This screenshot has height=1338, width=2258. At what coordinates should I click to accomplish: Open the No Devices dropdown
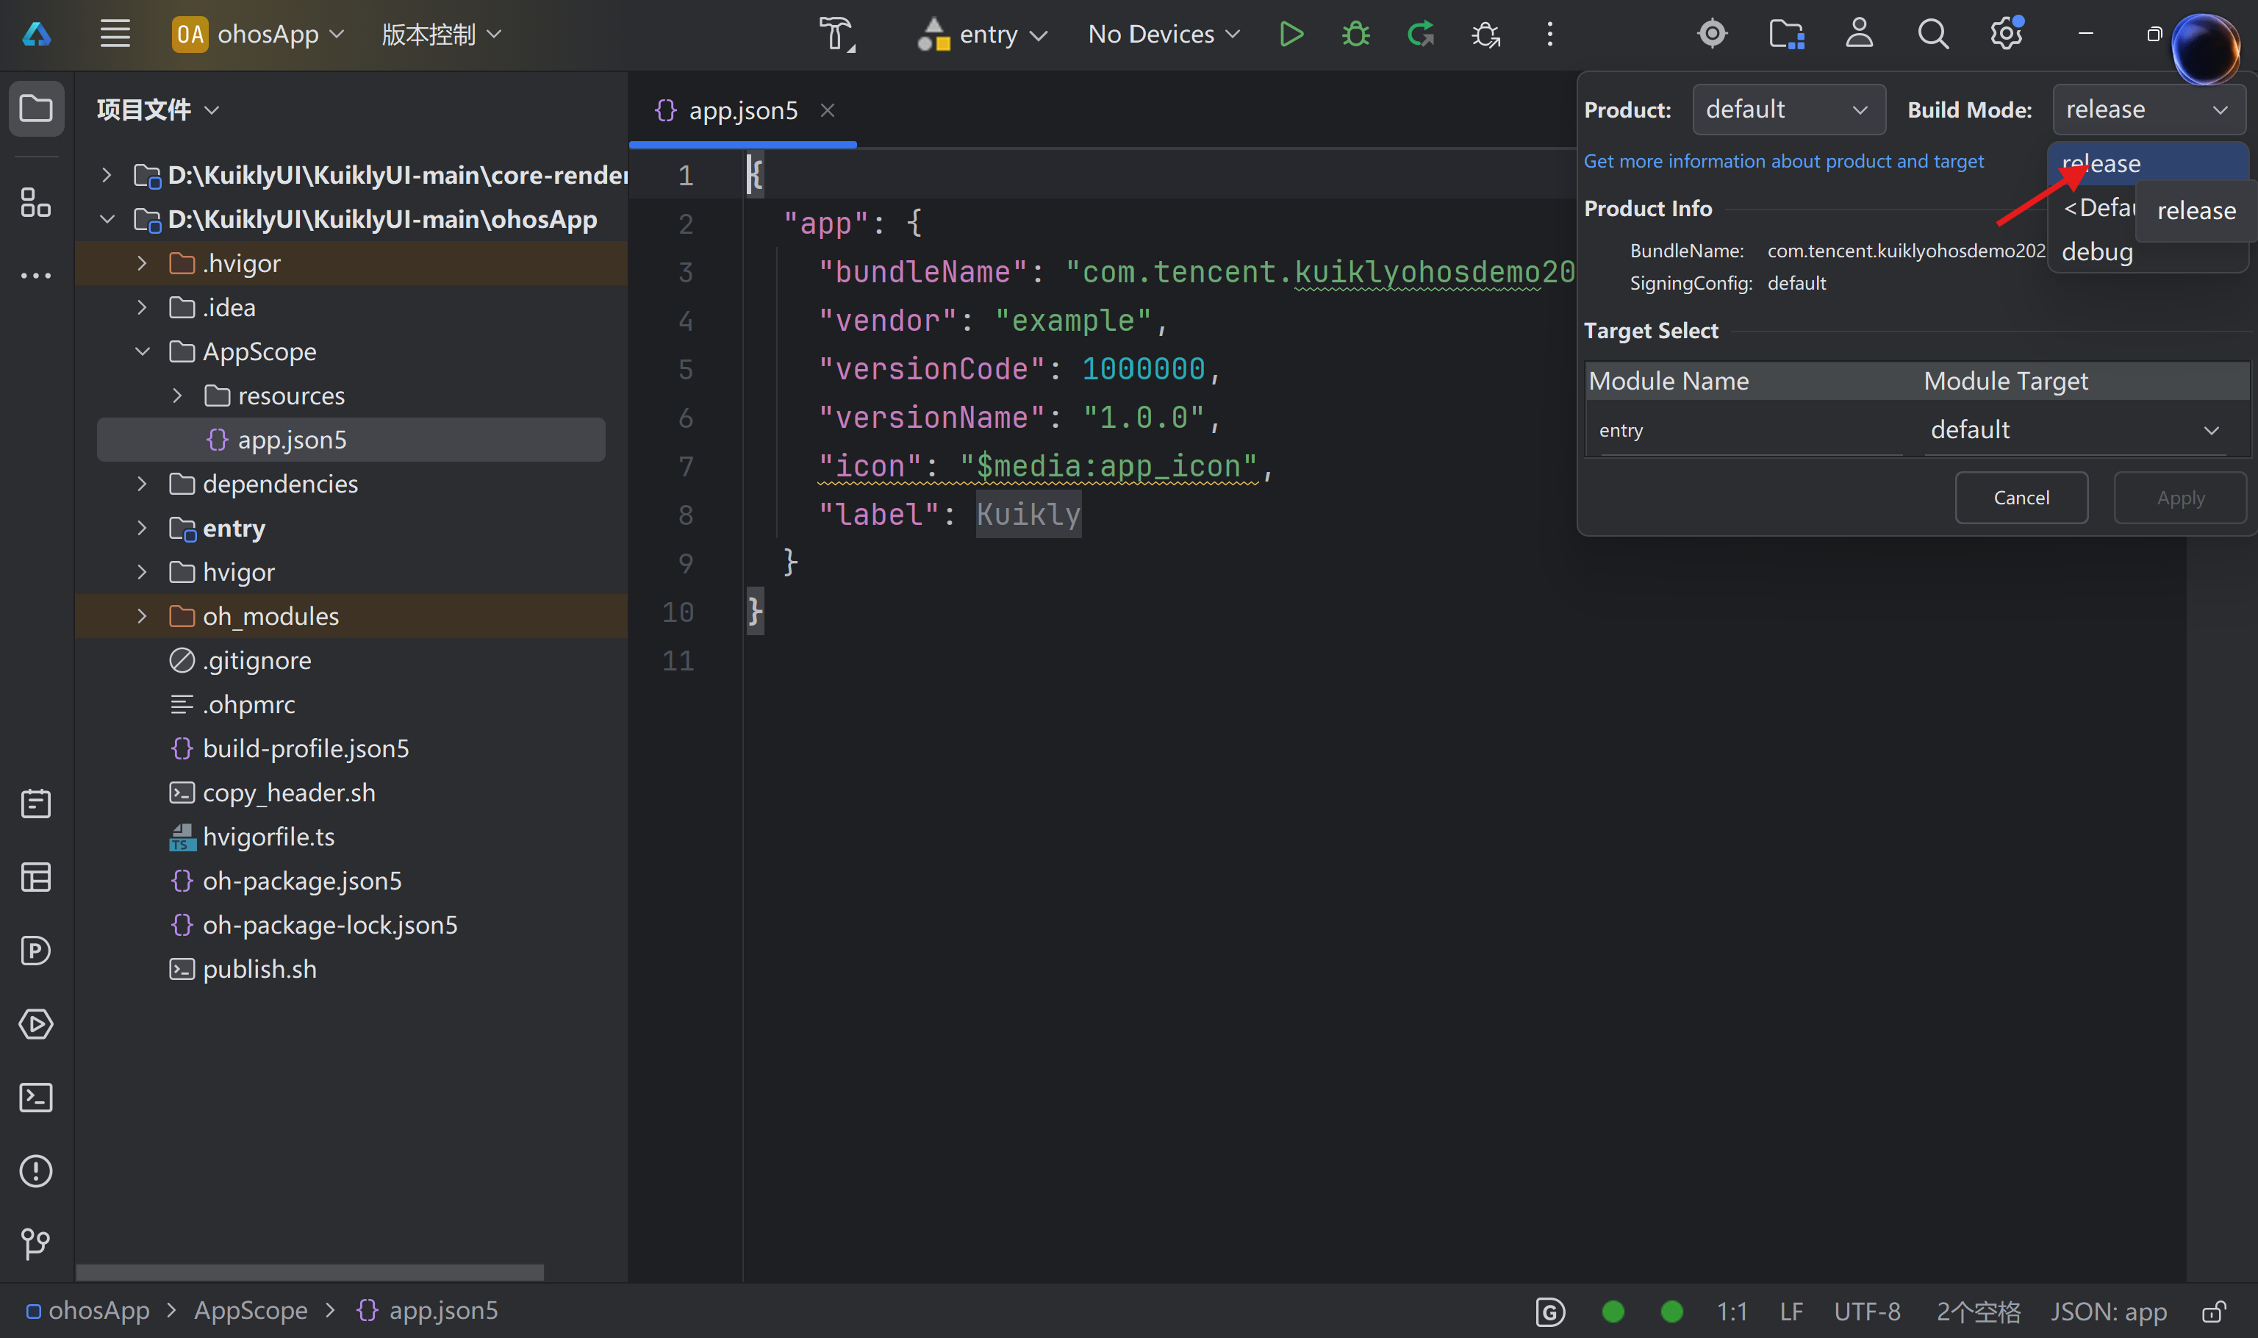1164,35
